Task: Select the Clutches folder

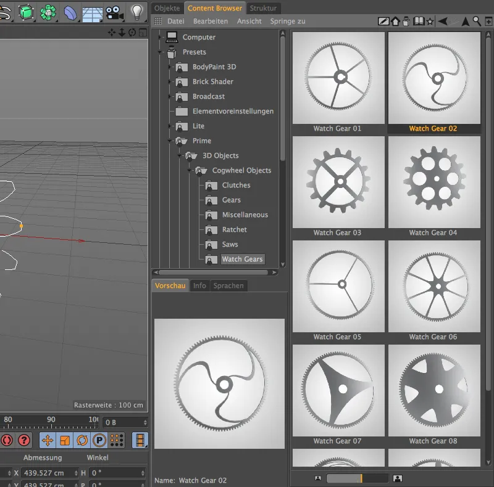Action: [237, 185]
